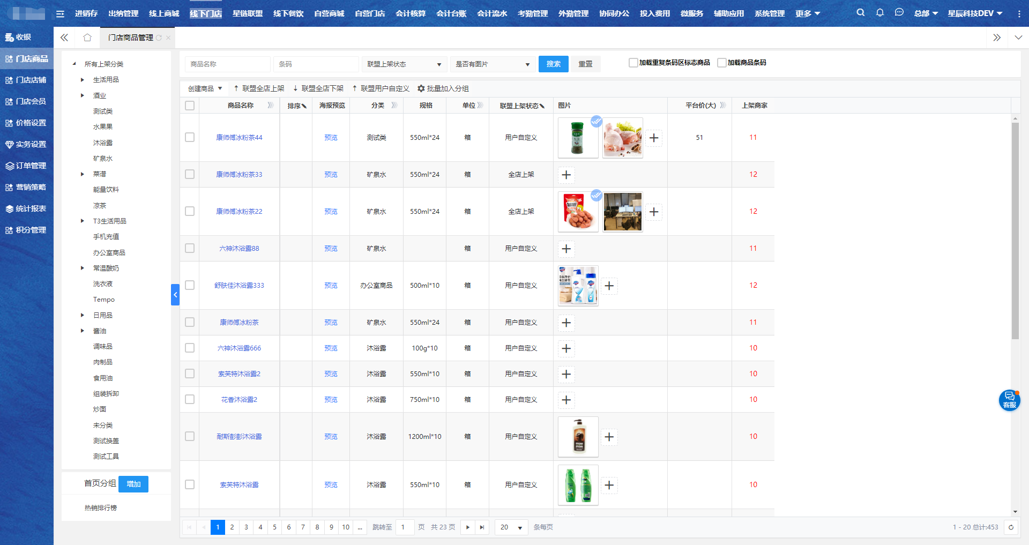1029x545 pixels.
Task: Add image for 六神沐浴露88 via plus icon
Action: 566,249
